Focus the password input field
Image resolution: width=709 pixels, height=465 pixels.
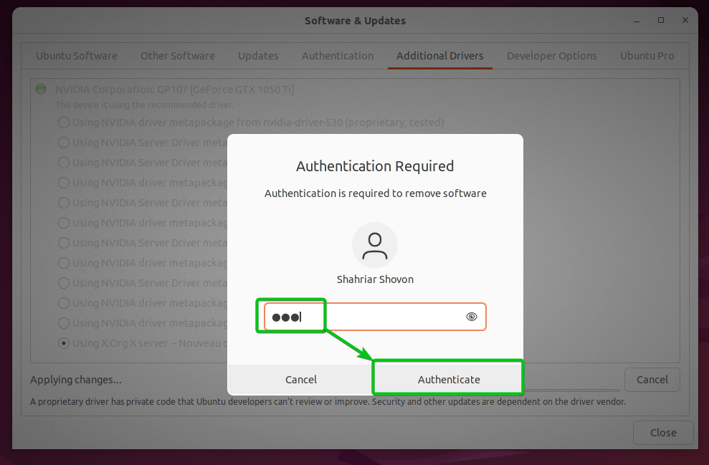pos(375,317)
